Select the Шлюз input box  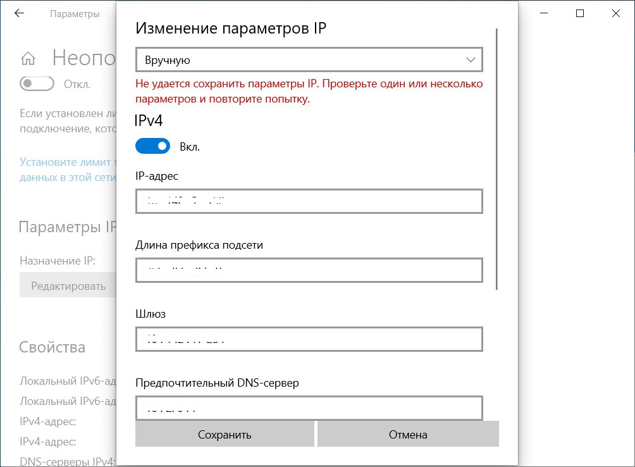tap(309, 339)
